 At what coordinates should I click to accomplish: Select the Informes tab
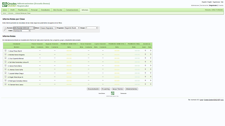point(85,10)
